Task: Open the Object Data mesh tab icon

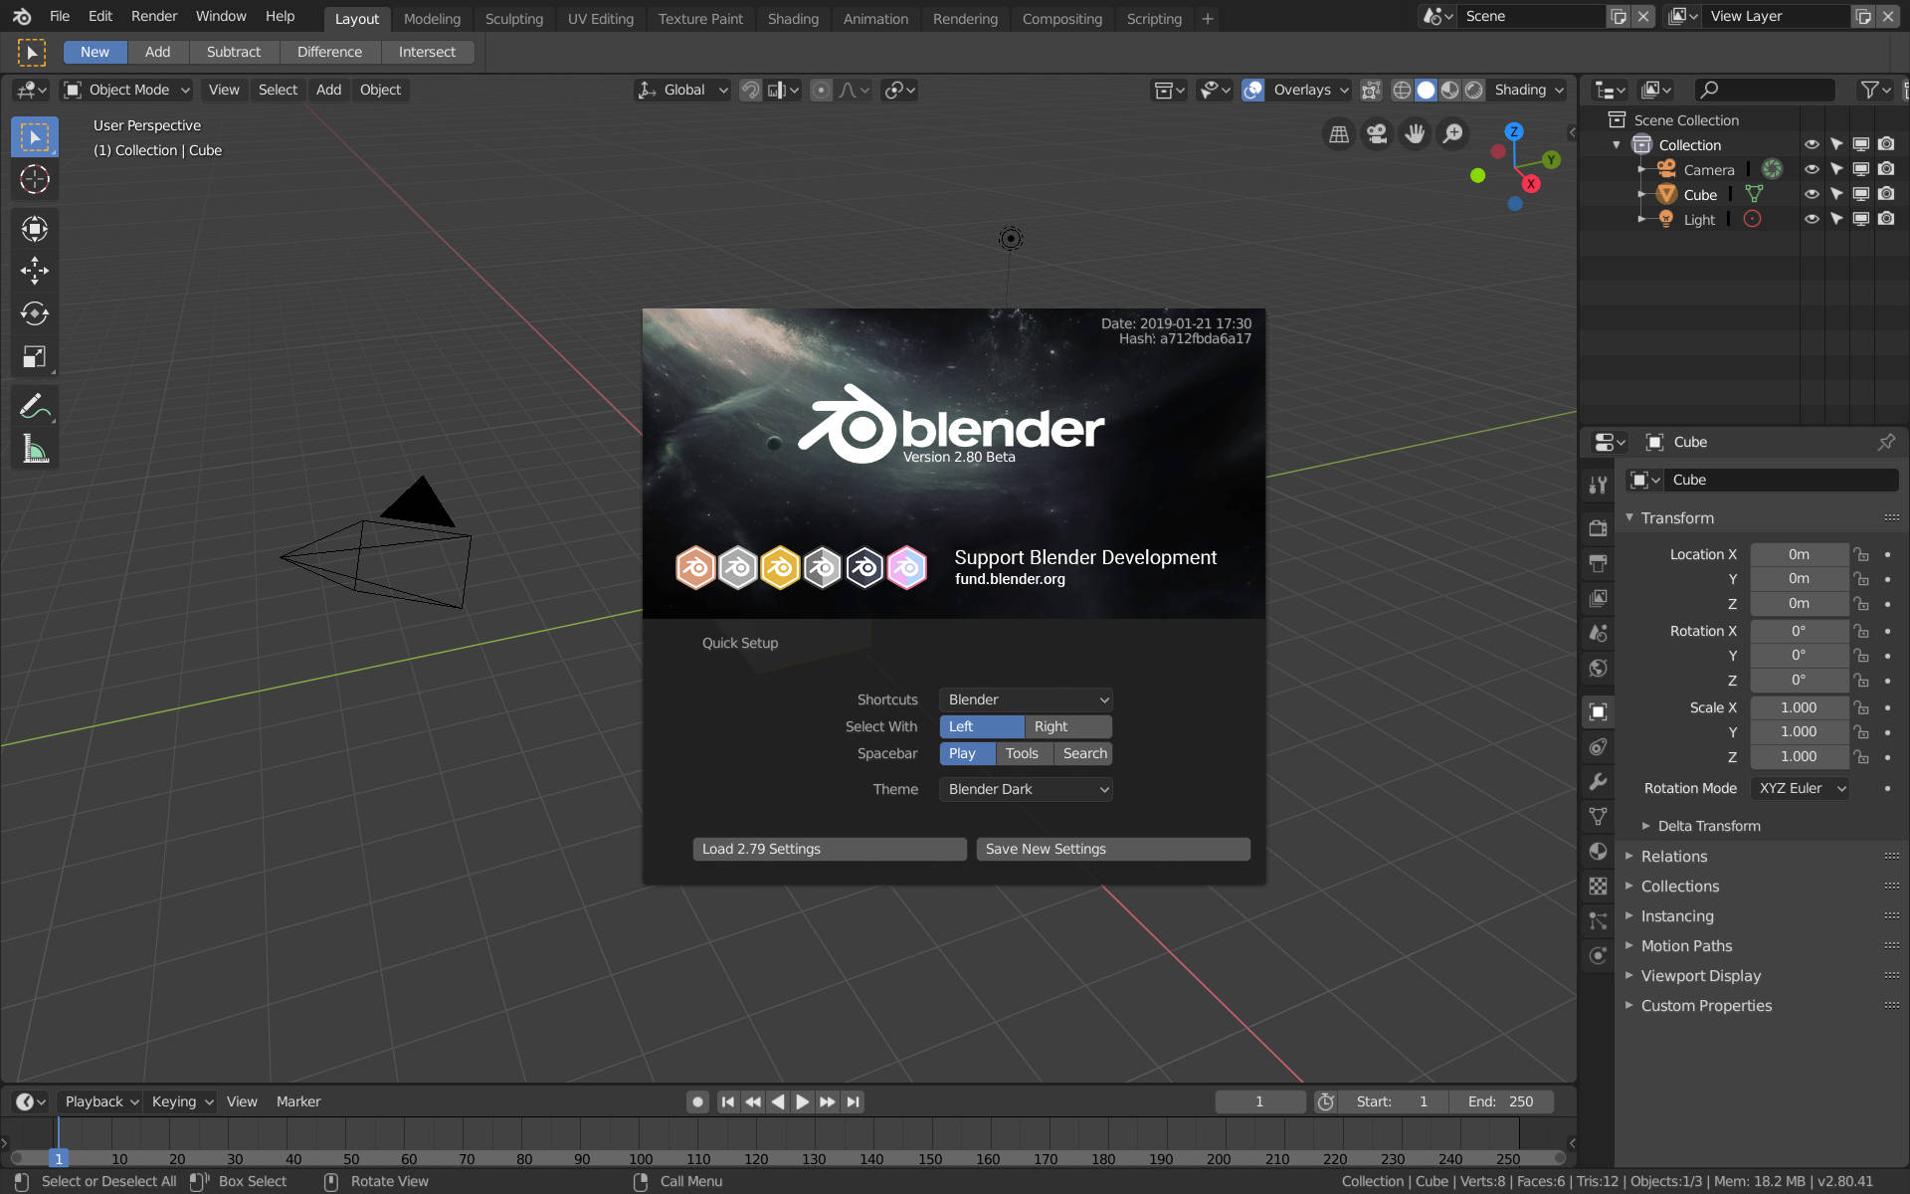Action: tap(1598, 817)
